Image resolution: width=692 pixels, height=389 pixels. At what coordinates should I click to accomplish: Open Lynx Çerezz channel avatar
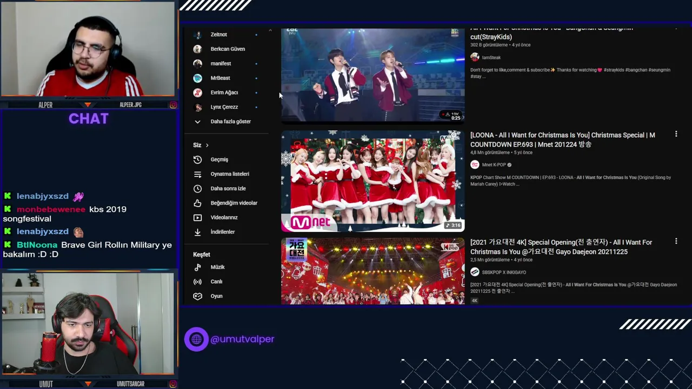198,108
